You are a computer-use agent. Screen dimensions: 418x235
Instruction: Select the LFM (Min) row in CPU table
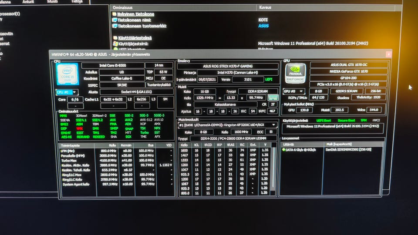[x=117, y=151]
